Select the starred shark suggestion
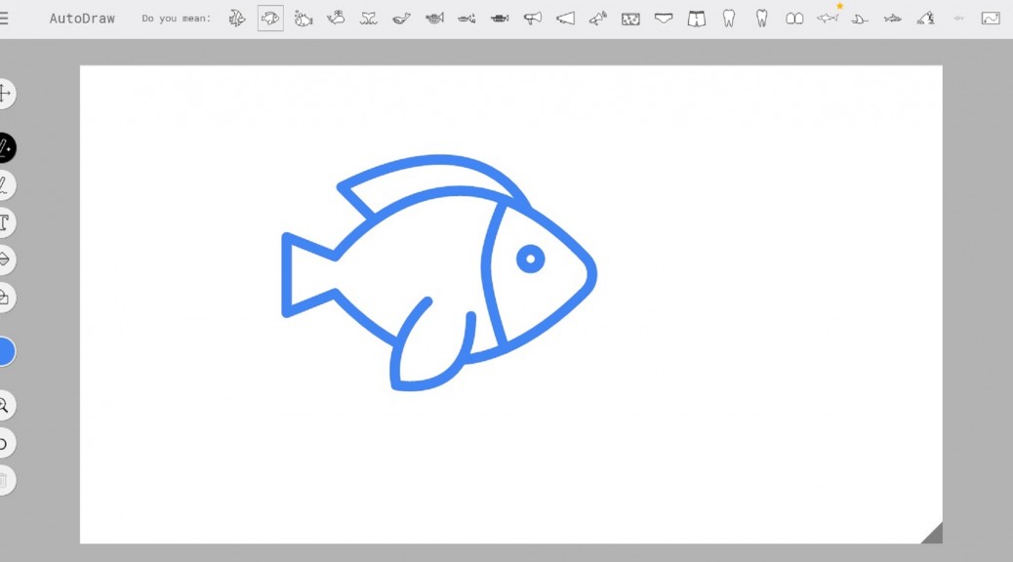The image size is (1013, 562). click(x=827, y=17)
